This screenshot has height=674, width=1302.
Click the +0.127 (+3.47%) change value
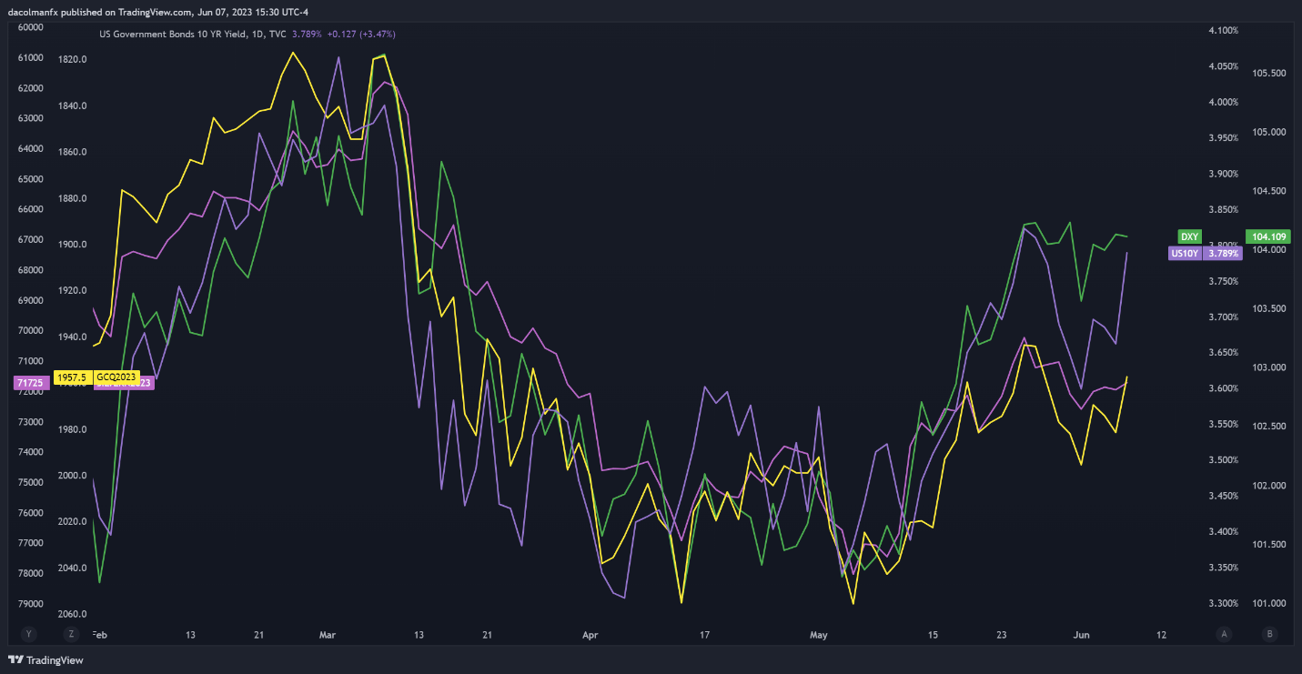(361, 34)
